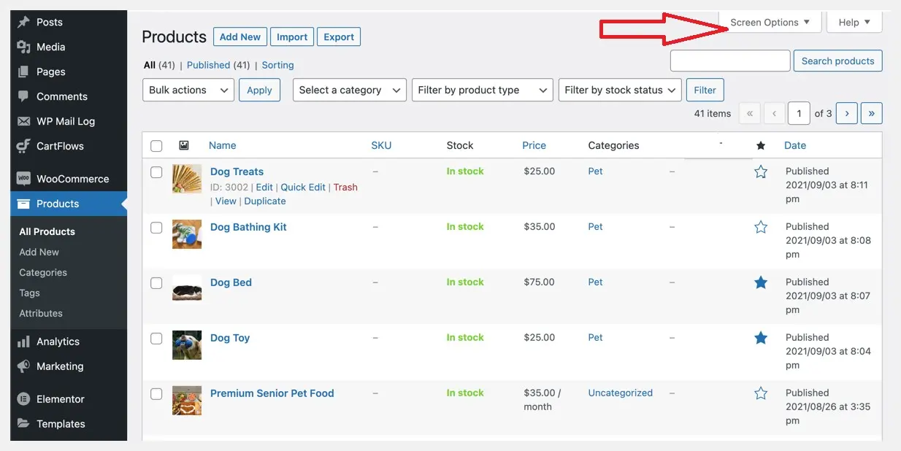Open the Bulk actions dropdown
This screenshot has height=451, width=901.
coord(188,90)
